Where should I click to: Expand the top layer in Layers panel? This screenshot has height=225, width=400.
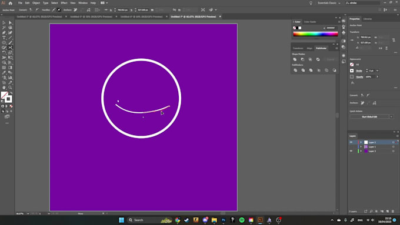tap(361, 142)
